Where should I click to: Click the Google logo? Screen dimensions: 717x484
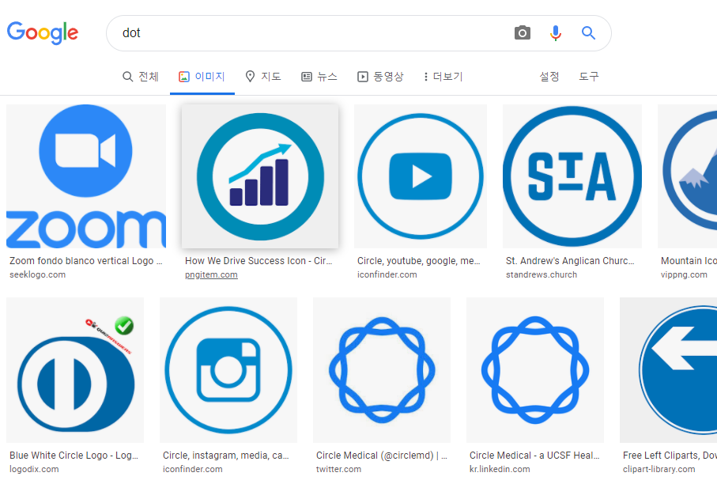(43, 33)
